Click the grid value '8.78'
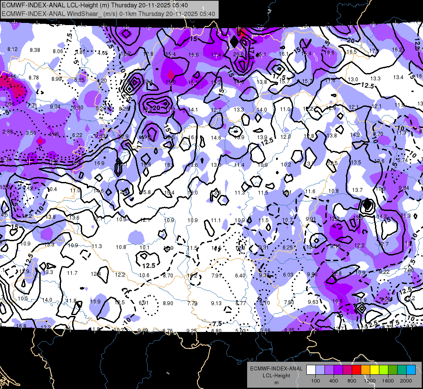Viewport: 423px width, 389px height. click(x=34, y=78)
